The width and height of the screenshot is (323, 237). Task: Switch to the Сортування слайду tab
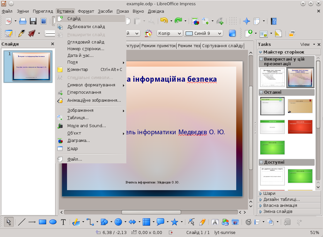click(x=222, y=46)
